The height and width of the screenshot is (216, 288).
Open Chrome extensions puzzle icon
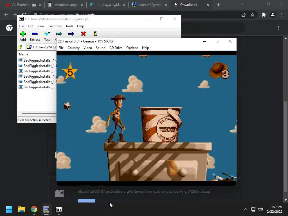[264, 15]
